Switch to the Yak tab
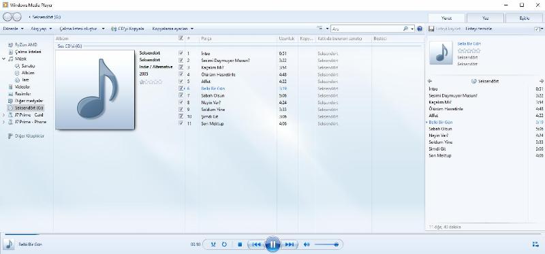The height and width of the screenshot is (254, 545). [x=485, y=18]
